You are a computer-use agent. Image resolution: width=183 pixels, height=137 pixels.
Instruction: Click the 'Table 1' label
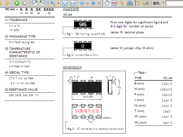coord(142,73)
